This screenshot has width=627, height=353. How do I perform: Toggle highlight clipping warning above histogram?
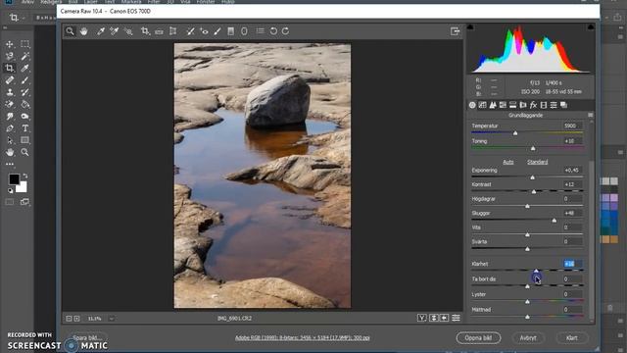pos(590,27)
